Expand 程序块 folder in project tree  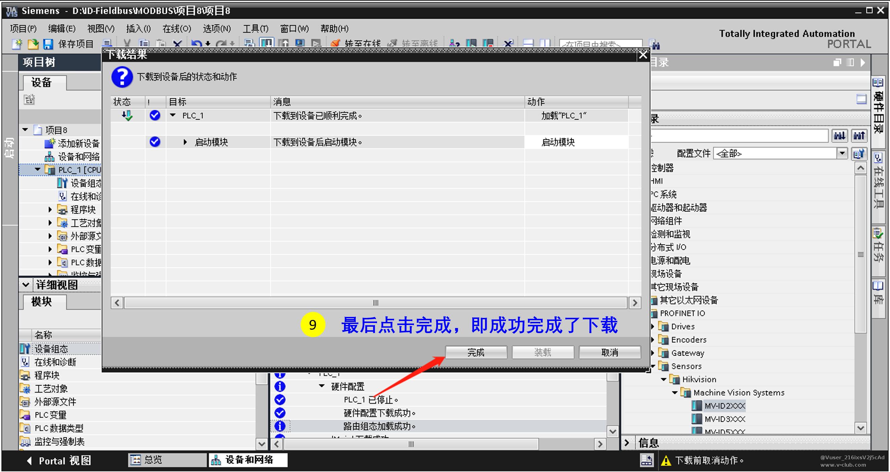point(50,210)
